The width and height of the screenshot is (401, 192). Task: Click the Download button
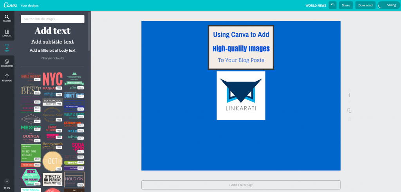pos(365,5)
